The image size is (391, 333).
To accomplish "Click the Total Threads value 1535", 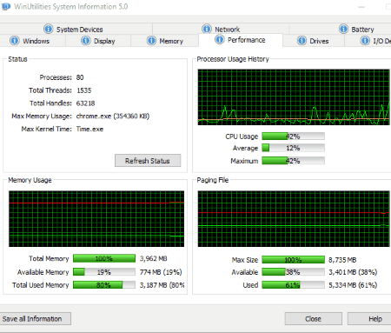I will pyautogui.click(x=84, y=90).
